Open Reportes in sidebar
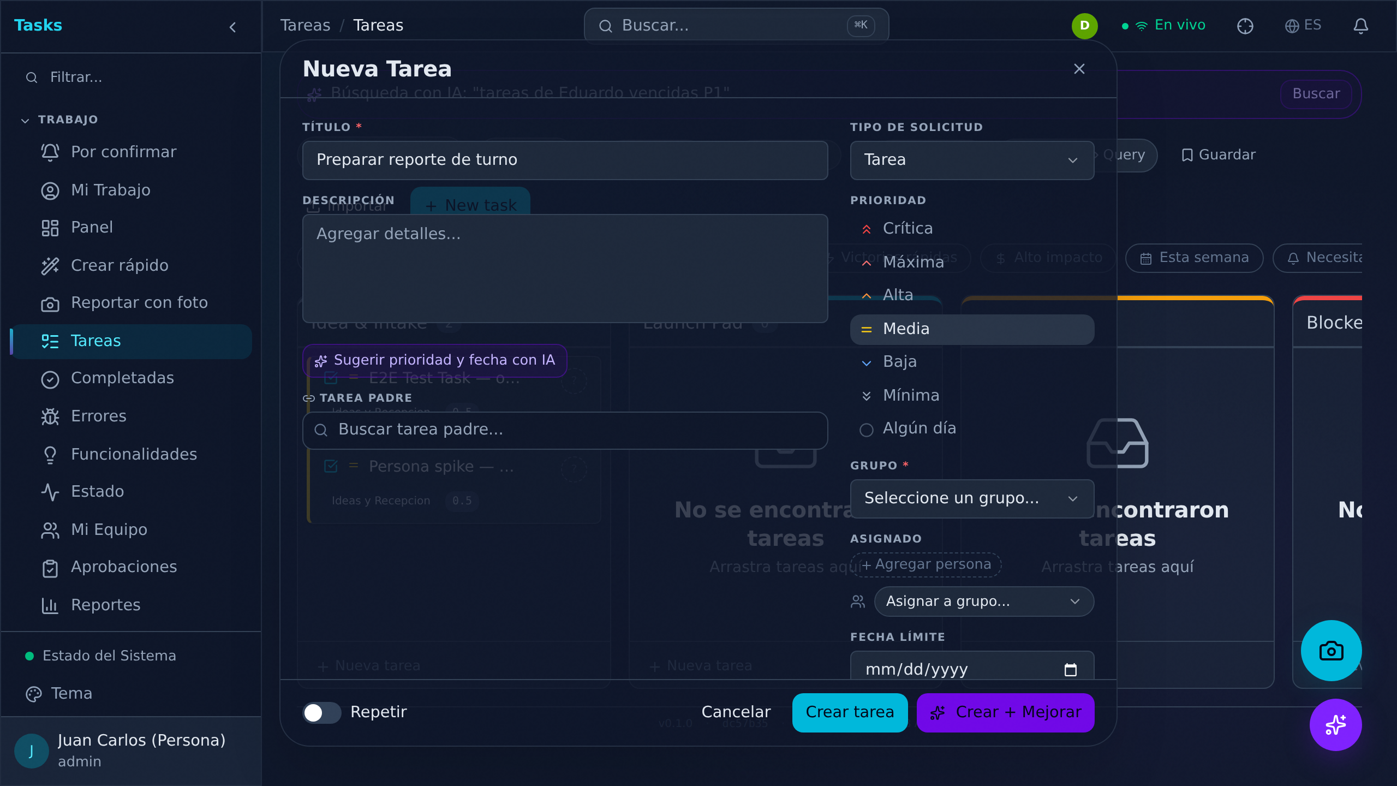1397x786 pixels. (x=132, y=605)
